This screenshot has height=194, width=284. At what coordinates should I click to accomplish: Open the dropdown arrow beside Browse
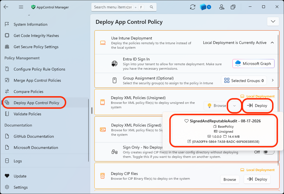coord(234,106)
